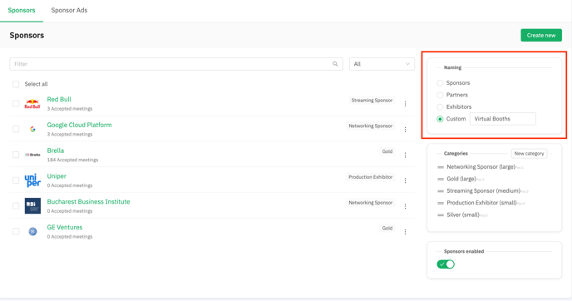572x301 pixels.
Task: Click '184 Accepted meetings' under Brella
Action: tap(72, 160)
